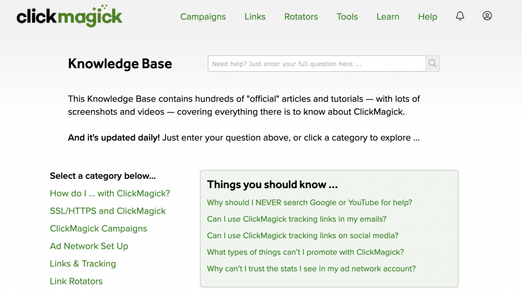This screenshot has height=293, width=522.
Task: Select the Ad Network Set Up category
Action: [89, 246]
